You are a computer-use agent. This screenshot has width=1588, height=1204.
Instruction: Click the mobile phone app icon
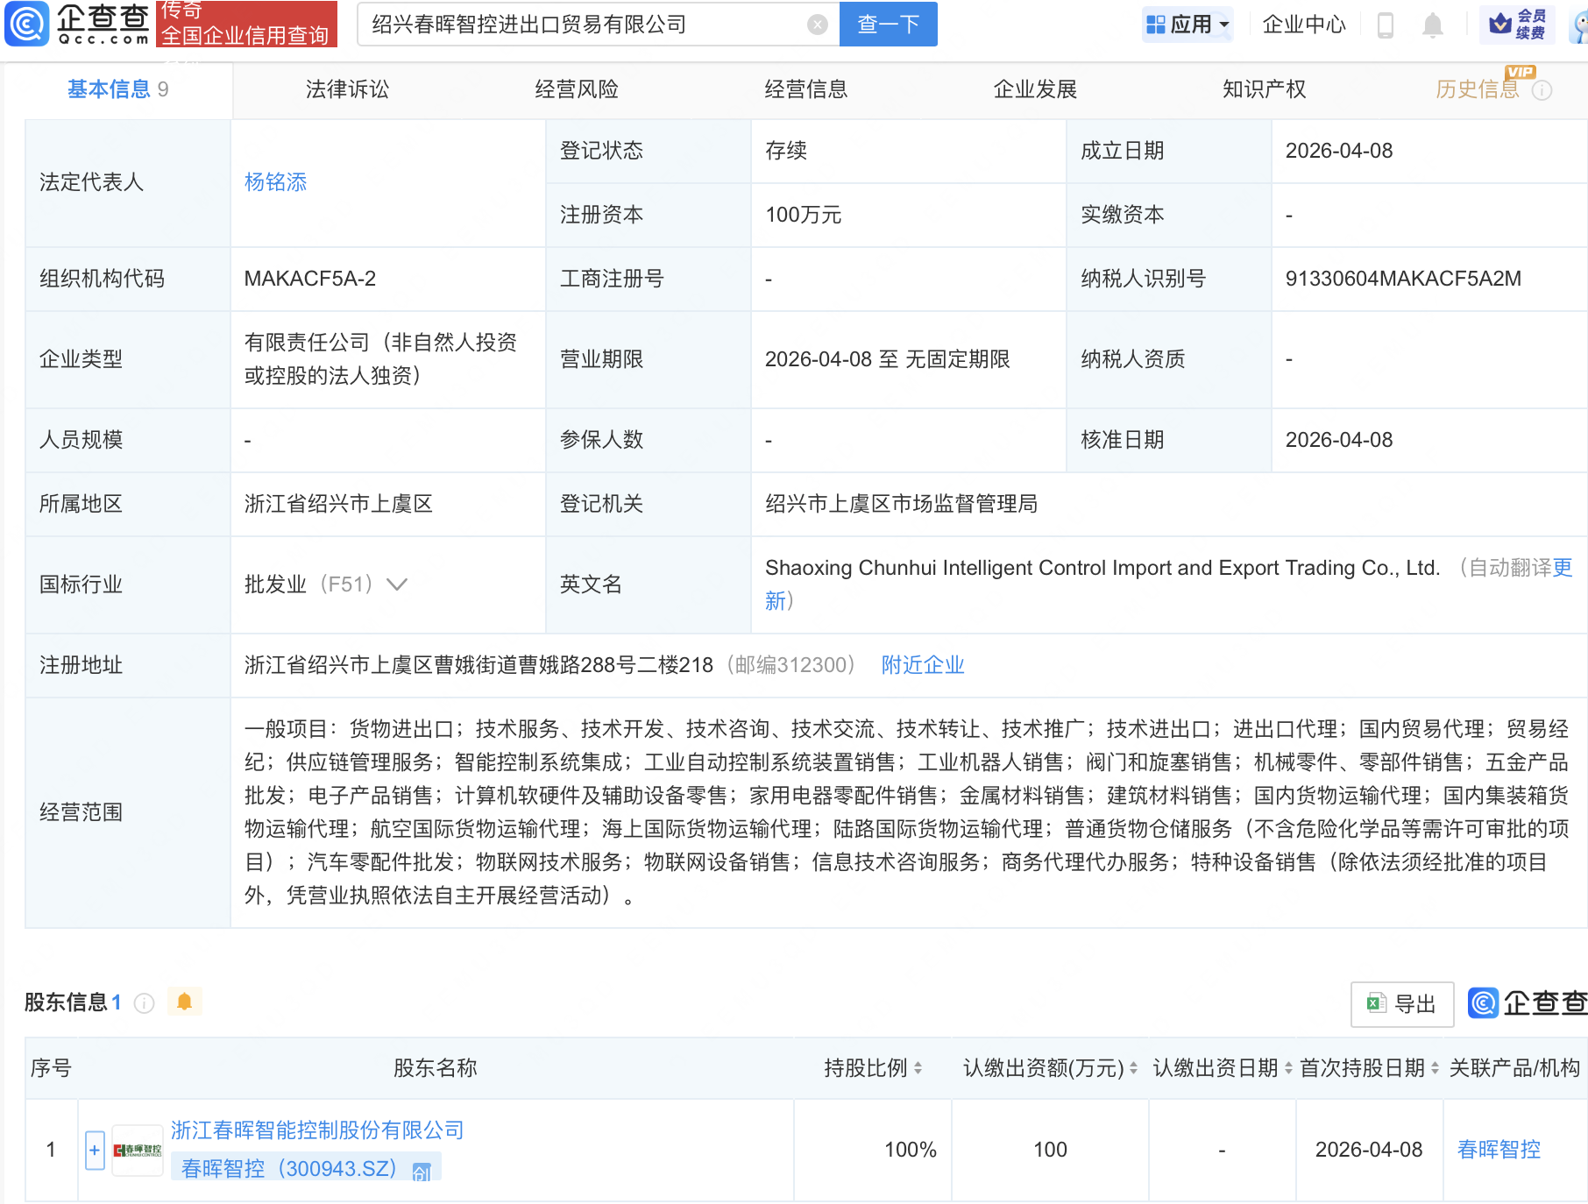(1386, 25)
